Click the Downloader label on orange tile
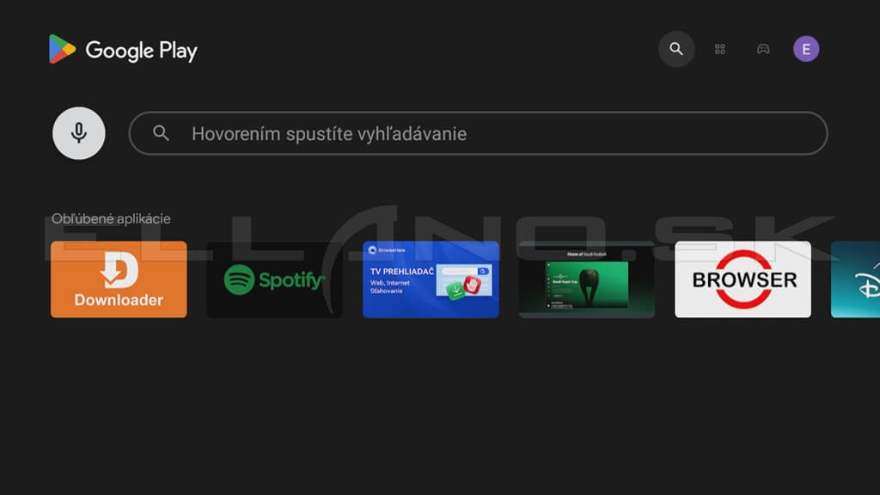The height and width of the screenshot is (495, 880). click(119, 301)
